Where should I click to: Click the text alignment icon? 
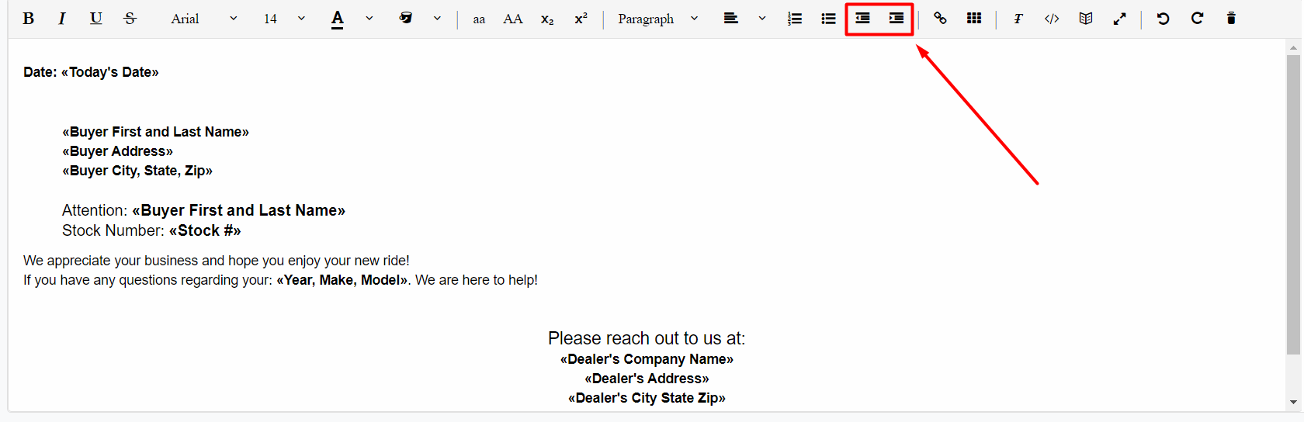pyautogui.click(x=730, y=19)
